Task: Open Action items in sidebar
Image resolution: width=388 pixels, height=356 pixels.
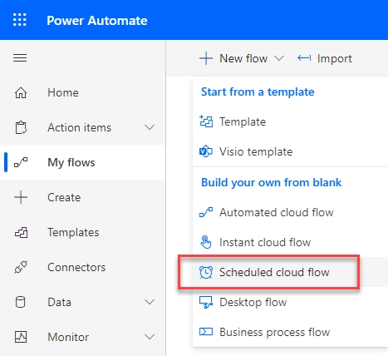Action: tap(79, 127)
